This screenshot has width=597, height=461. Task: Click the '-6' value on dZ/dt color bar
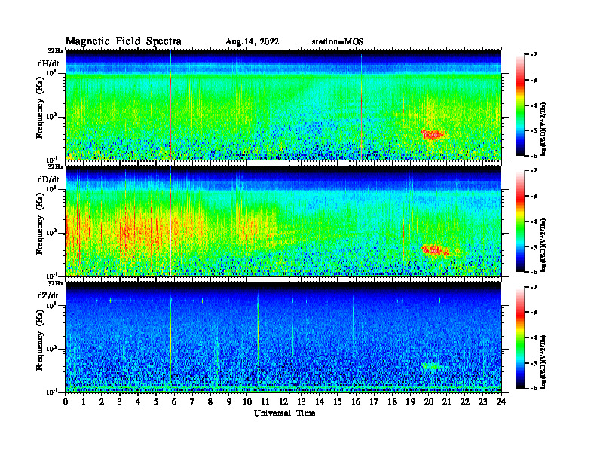tap(534, 388)
